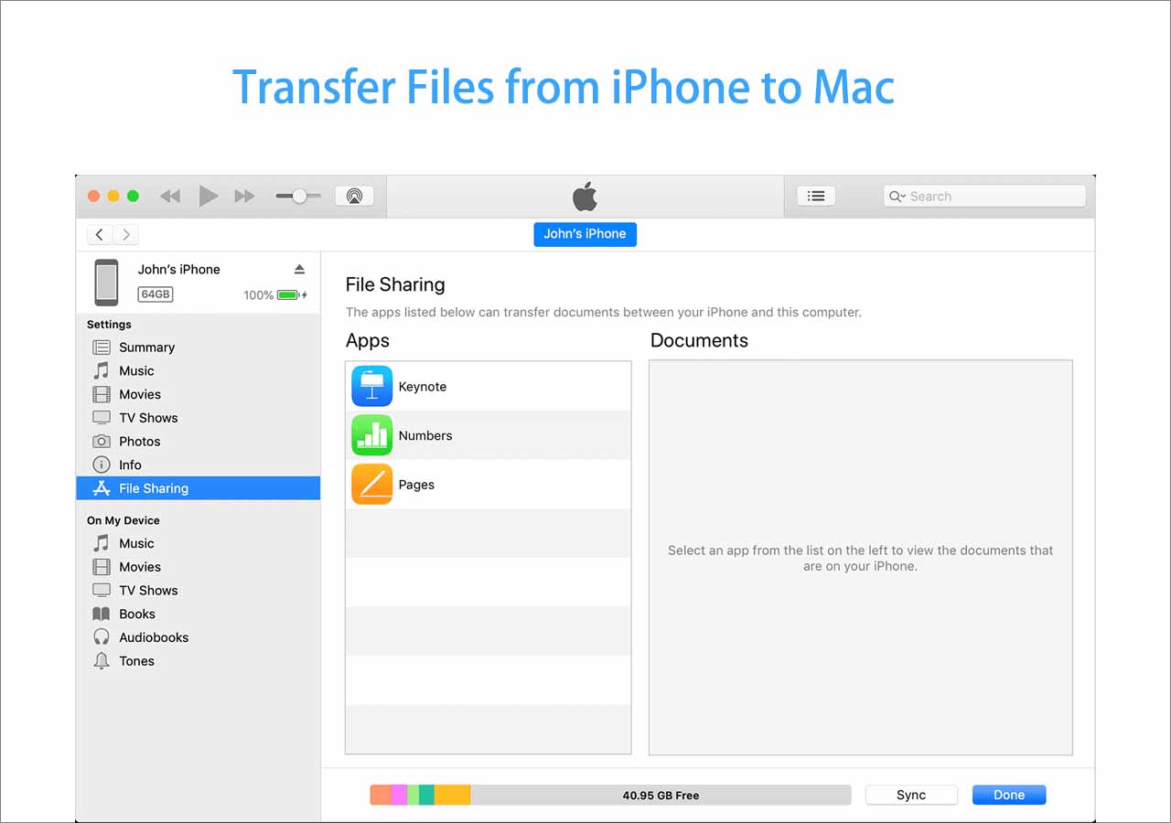Viewport: 1171px width, 823px height.
Task: Click the Search field
Action: 984,196
